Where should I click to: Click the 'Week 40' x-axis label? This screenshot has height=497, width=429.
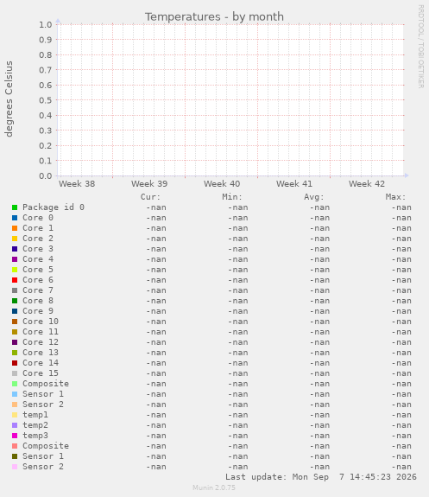point(222,184)
